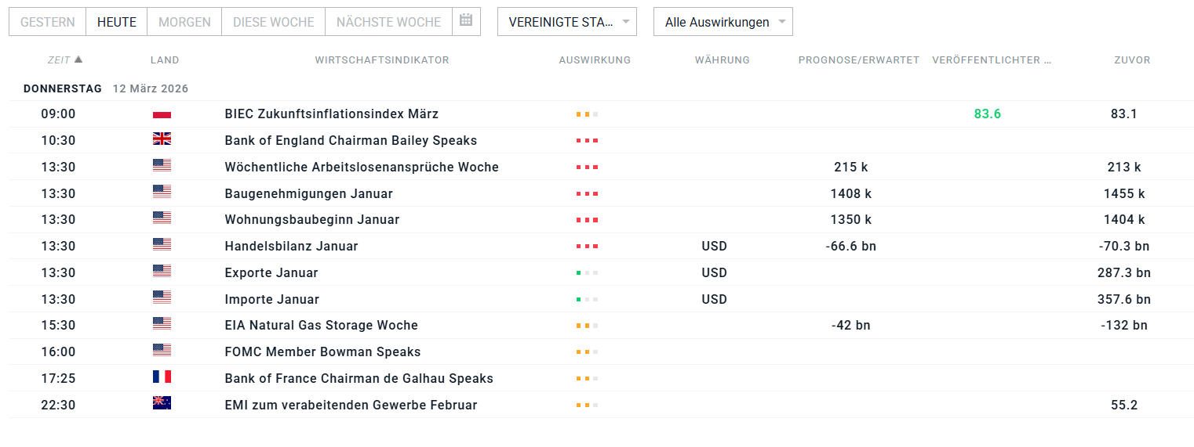Image resolution: width=1194 pixels, height=447 pixels.
Task: Switch to the Gestern tab
Action: point(47,22)
